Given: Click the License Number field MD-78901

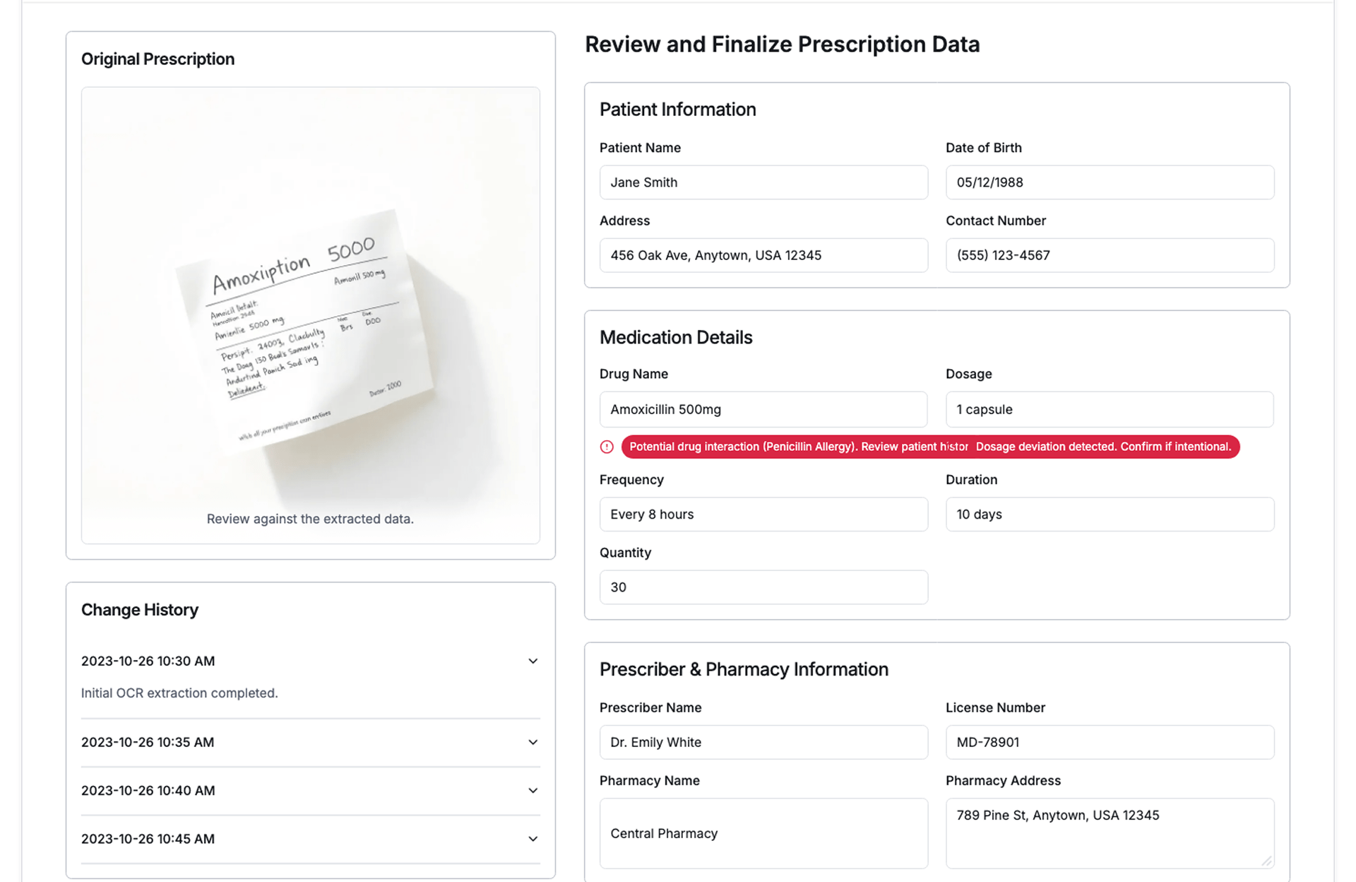Looking at the screenshot, I should (x=1109, y=742).
